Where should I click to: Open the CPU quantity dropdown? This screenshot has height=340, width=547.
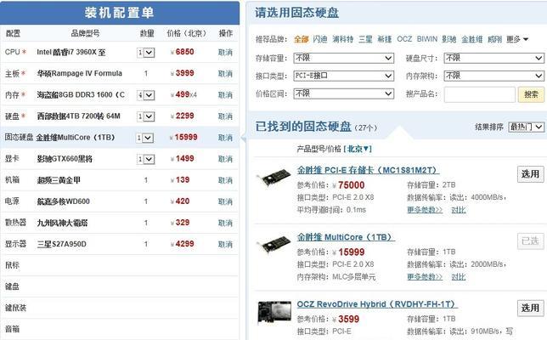pyautogui.click(x=146, y=53)
